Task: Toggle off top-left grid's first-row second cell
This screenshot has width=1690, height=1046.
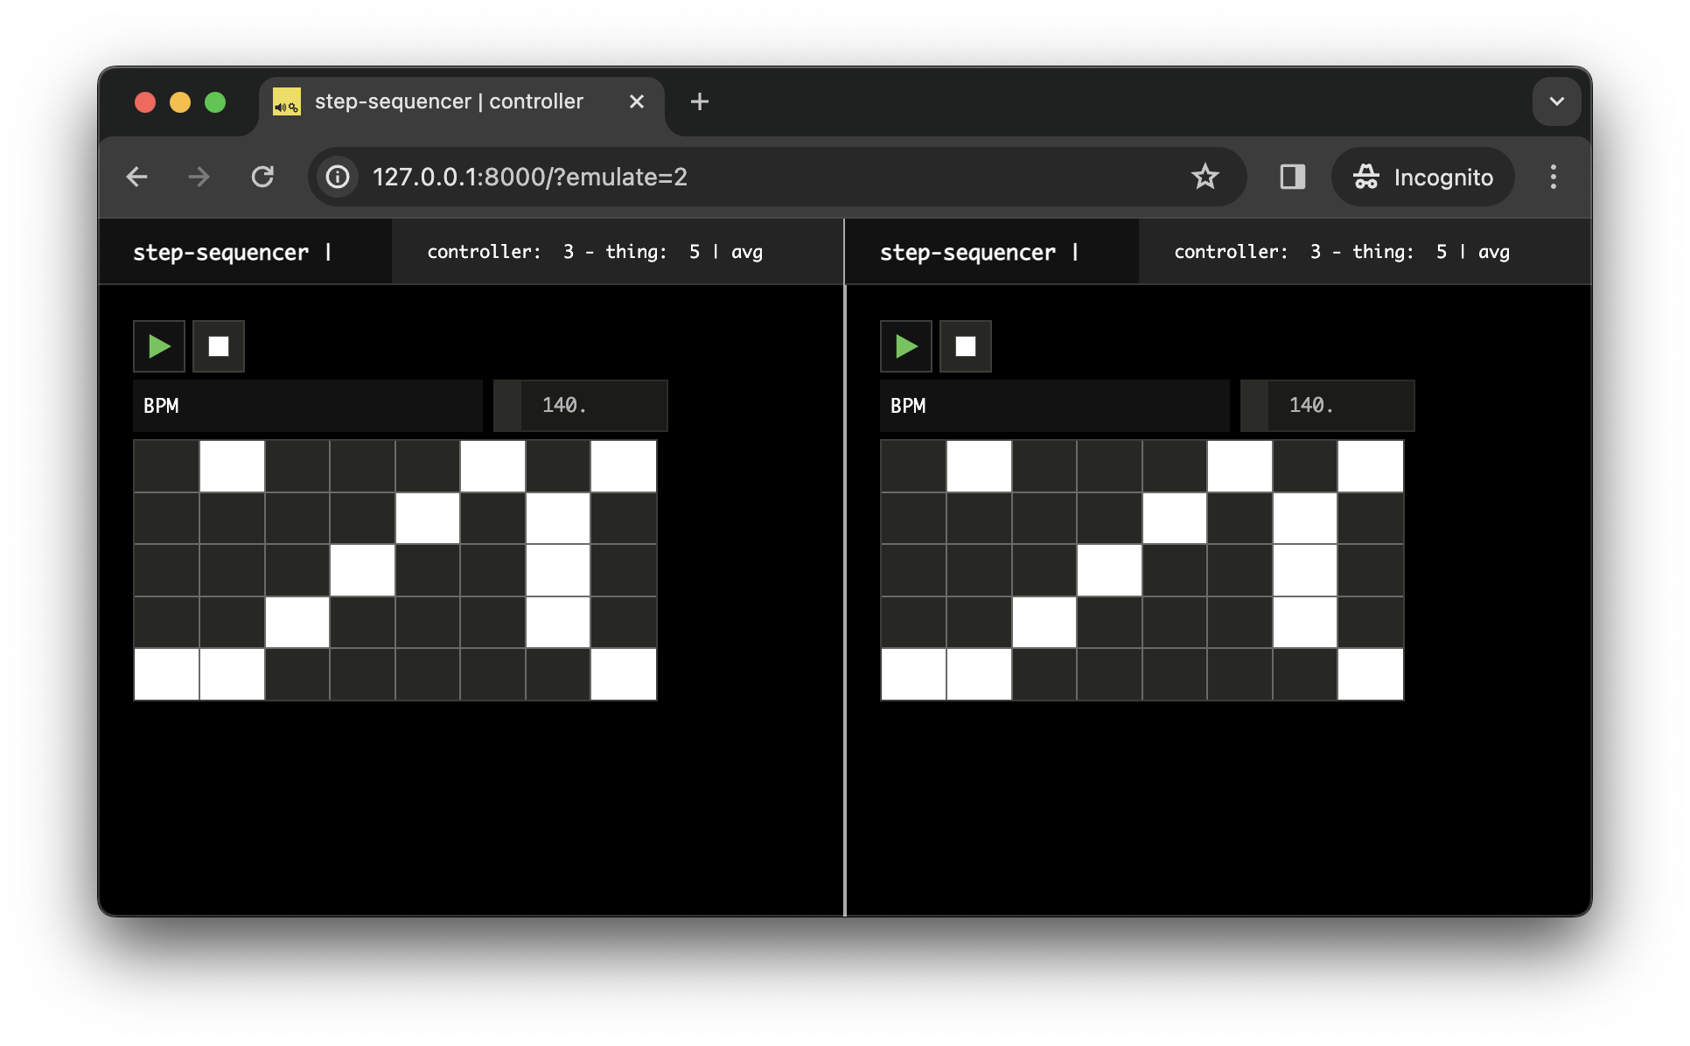Action: [x=232, y=466]
